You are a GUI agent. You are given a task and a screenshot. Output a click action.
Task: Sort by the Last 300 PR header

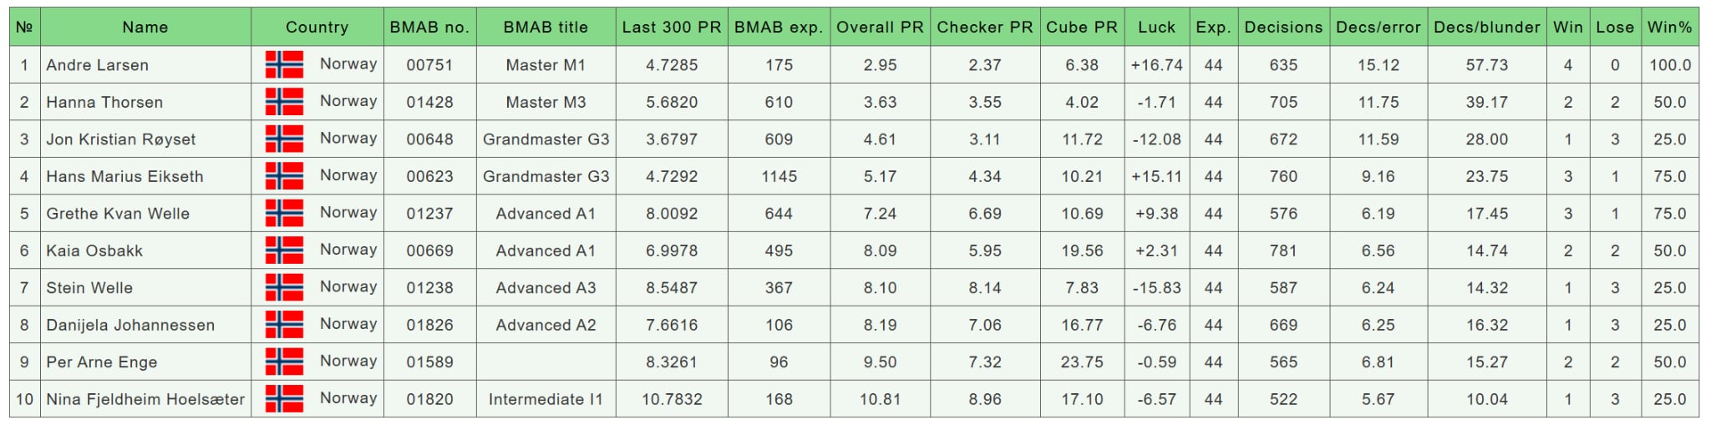[x=671, y=27]
